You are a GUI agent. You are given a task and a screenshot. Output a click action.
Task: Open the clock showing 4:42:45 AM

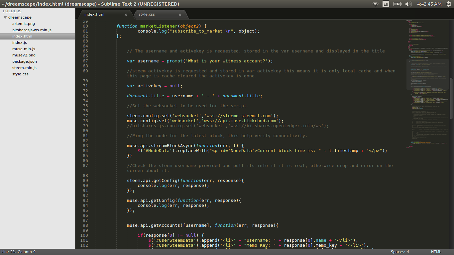tap(429, 4)
